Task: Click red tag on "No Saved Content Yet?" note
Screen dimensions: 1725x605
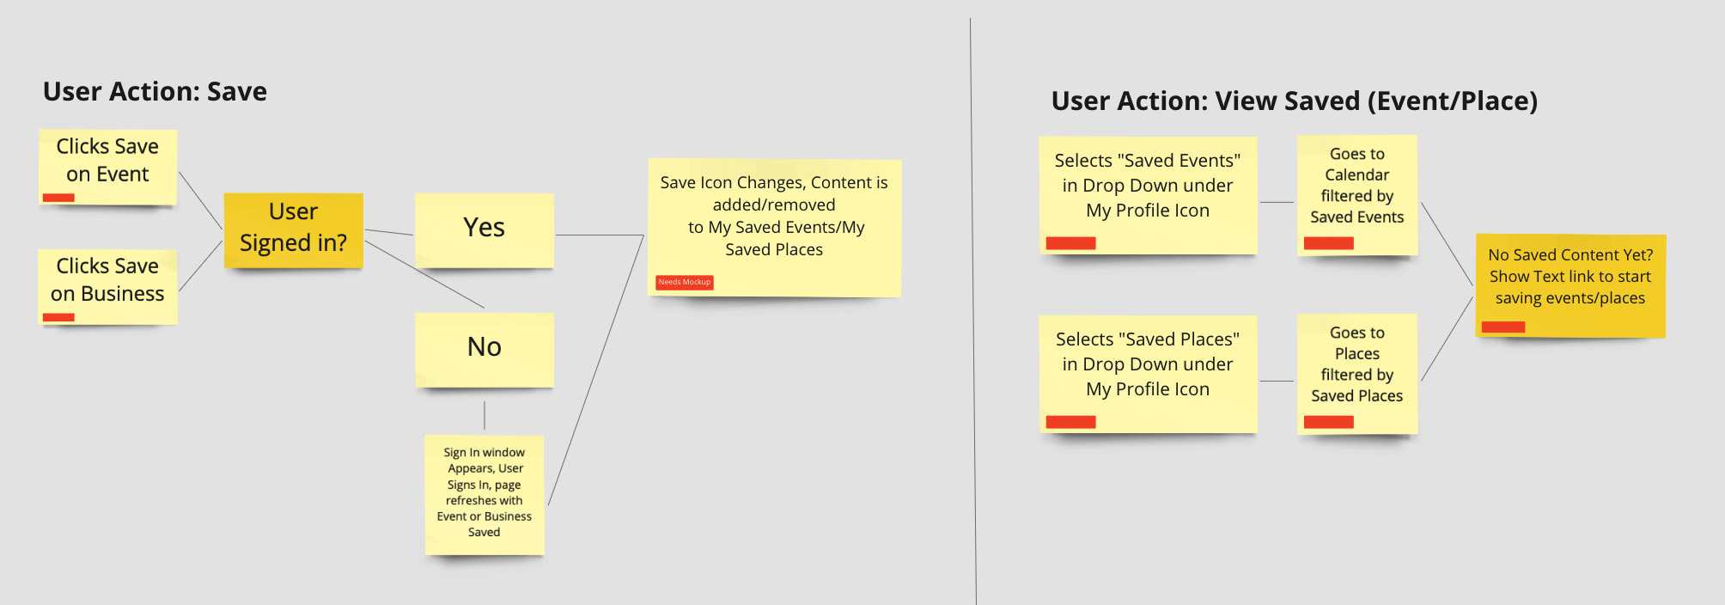Action: click(x=1503, y=327)
